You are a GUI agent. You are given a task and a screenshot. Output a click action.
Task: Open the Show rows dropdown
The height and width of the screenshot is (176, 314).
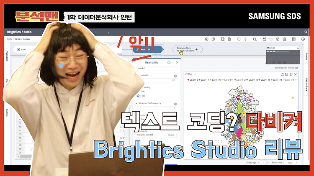[x=291, y=163]
